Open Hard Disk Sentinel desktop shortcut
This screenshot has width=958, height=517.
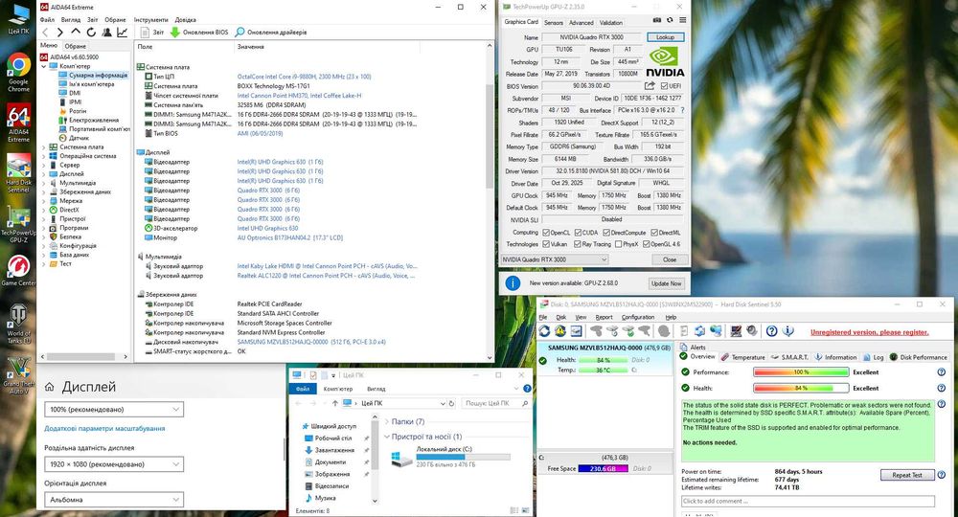[18, 172]
